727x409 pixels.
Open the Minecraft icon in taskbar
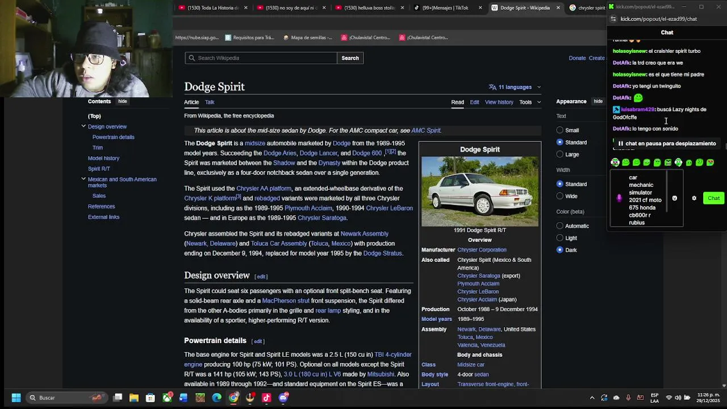(x=200, y=398)
